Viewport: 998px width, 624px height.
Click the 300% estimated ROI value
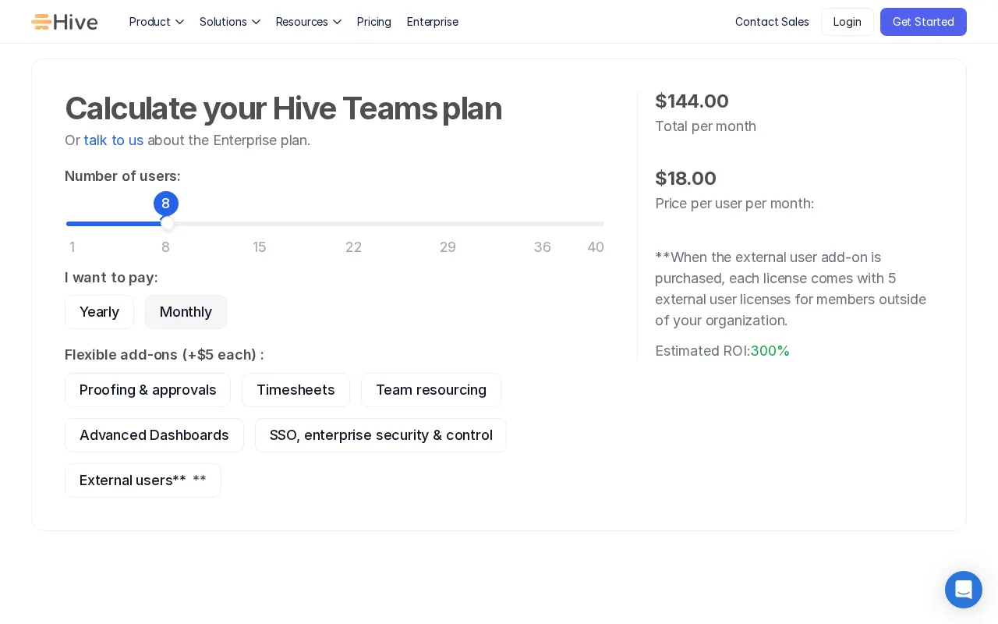pyautogui.click(x=770, y=351)
